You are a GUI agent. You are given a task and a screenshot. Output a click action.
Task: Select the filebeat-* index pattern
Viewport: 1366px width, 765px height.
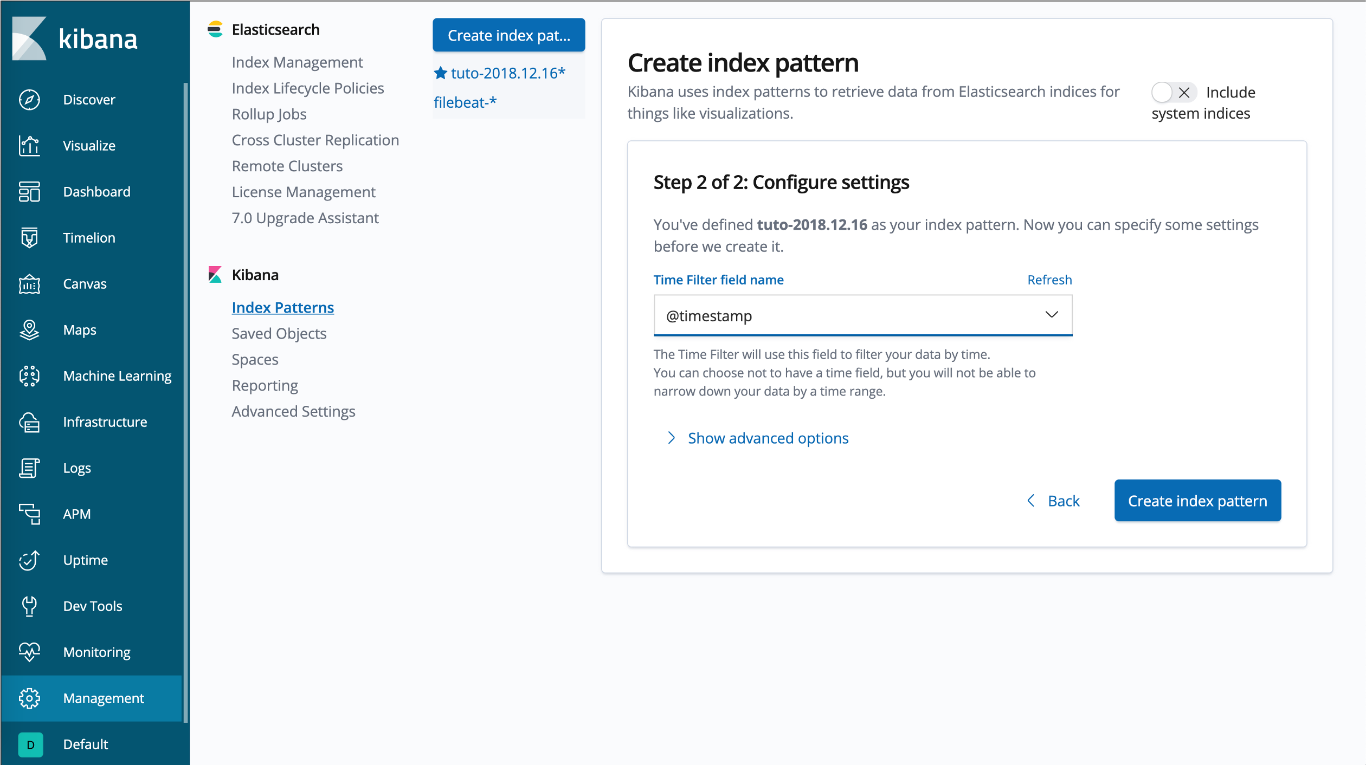point(465,102)
